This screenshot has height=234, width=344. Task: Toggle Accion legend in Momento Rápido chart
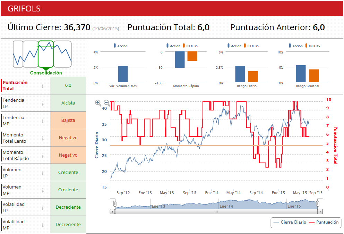[x=173, y=46]
